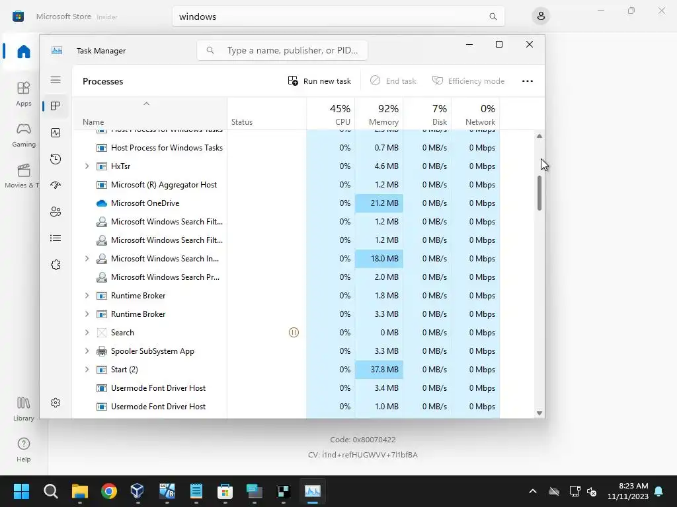The height and width of the screenshot is (507, 677).
Task: Open Startup apps icon in sidebar
Action: tap(56, 186)
